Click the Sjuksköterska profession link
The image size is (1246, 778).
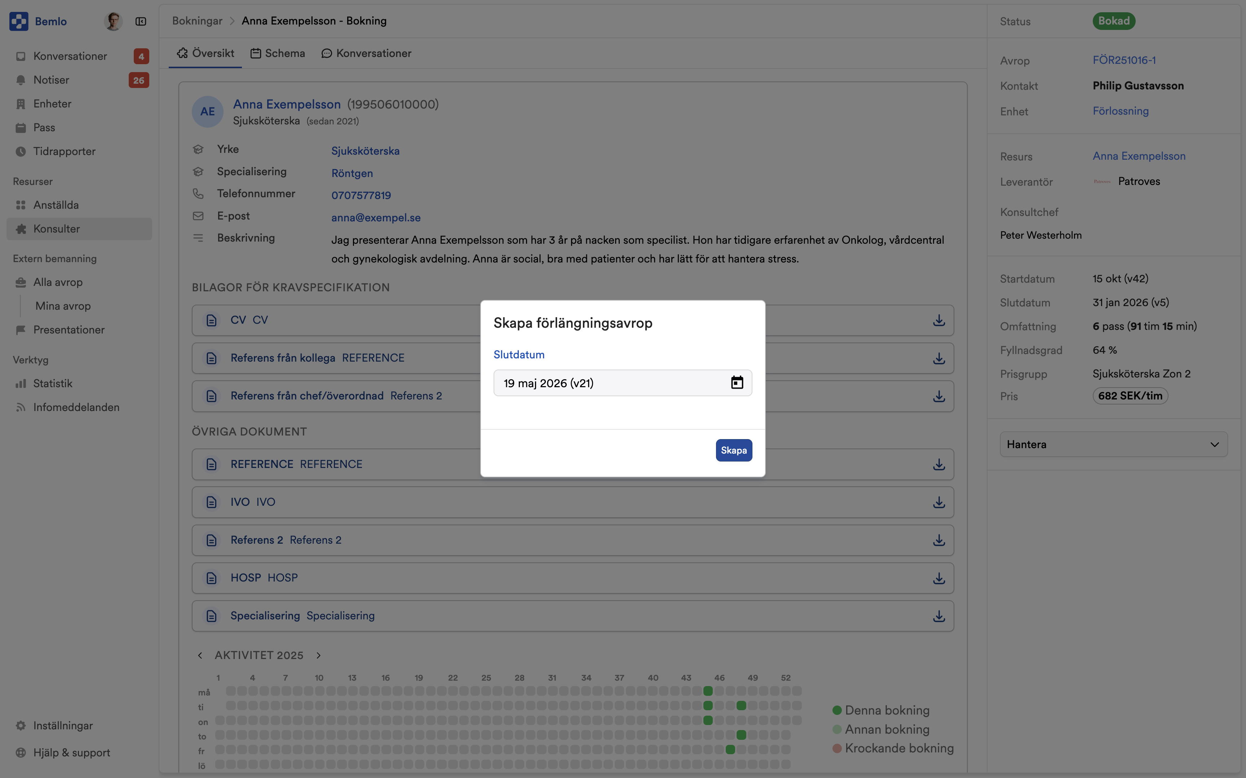(x=365, y=151)
